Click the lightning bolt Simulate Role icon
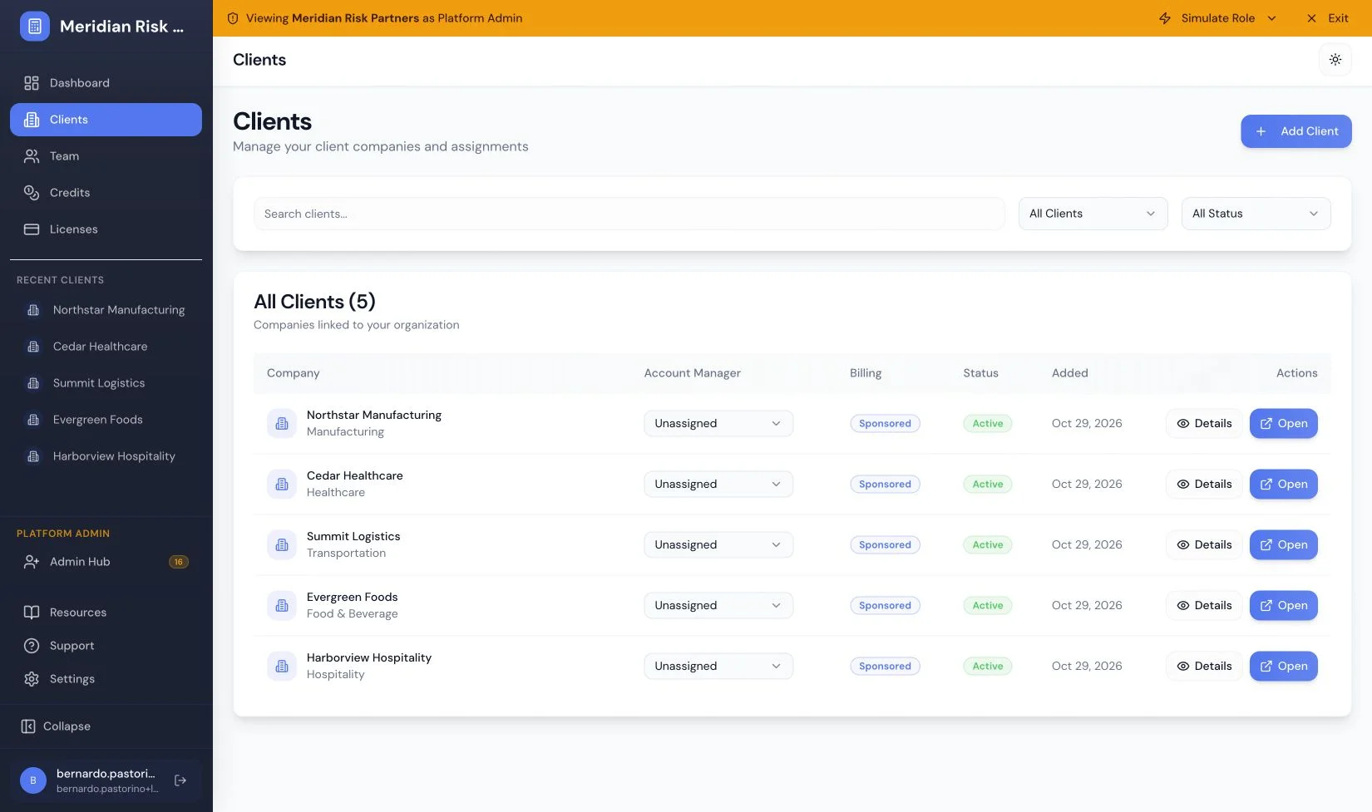The width and height of the screenshot is (1372, 812). pos(1165,18)
